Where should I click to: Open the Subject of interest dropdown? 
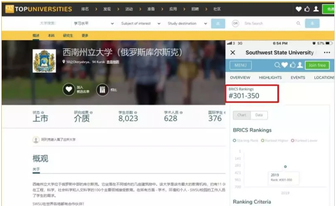[141, 23]
